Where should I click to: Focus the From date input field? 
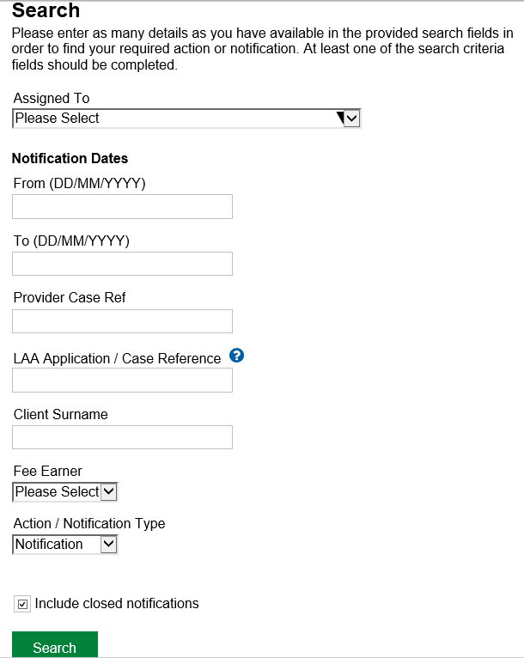point(122,206)
